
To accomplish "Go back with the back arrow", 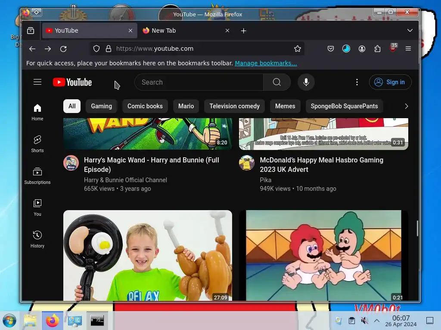I will 32,49.
